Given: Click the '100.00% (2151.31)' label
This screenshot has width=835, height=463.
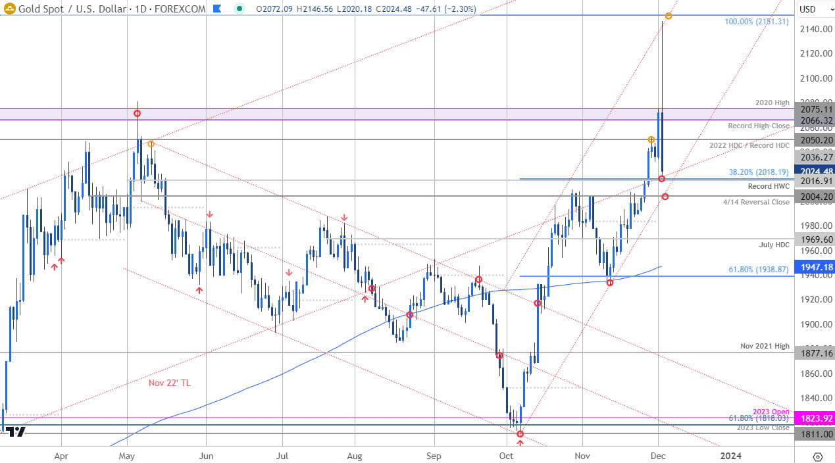Looking at the screenshot, I should tap(756, 22).
